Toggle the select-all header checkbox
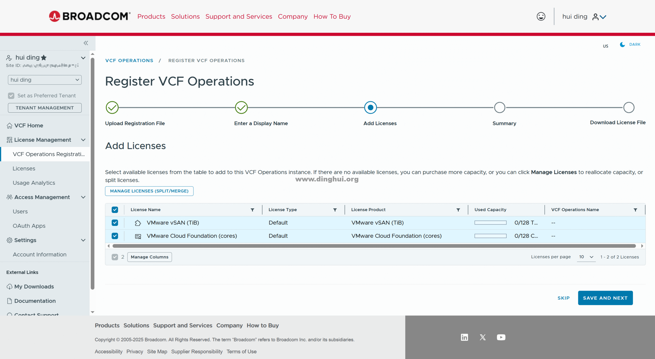The height and width of the screenshot is (359, 655). tap(115, 210)
